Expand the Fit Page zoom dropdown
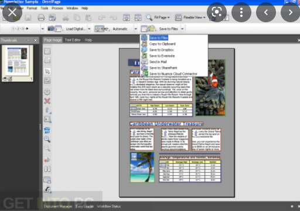 tap(168, 18)
